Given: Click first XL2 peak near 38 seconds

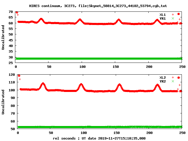Looking at the screenshot, I should point(43,83).
